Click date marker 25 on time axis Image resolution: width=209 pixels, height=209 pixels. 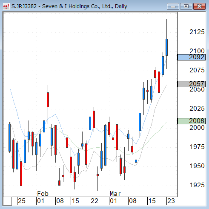[x=22, y=201]
